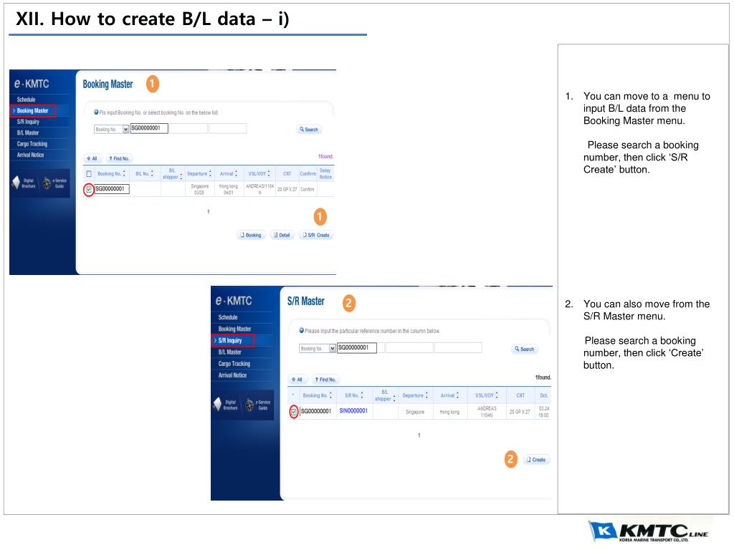Open Schedule in the S/R Master screenshot sidebar

228,317
